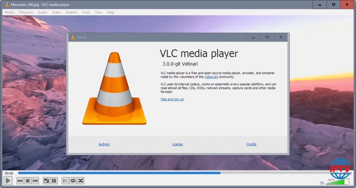Toggle loop repeat mode

click(x=73, y=181)
